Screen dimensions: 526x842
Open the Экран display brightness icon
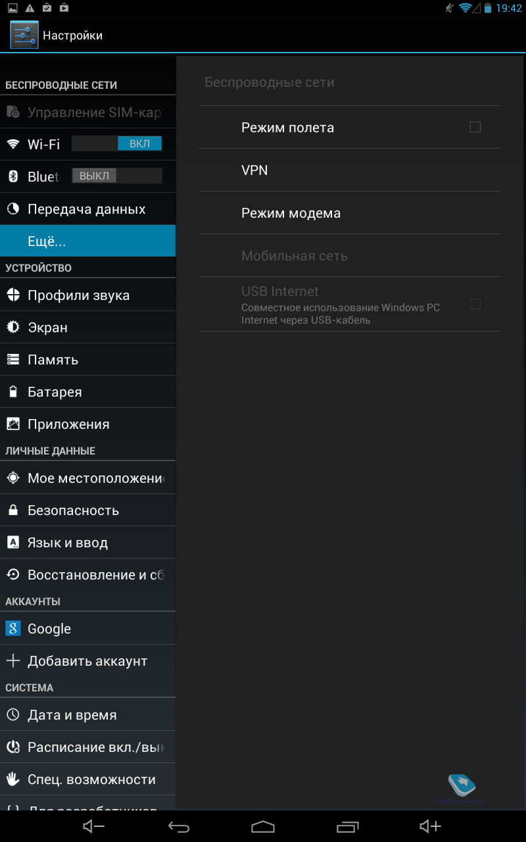tap(13, 328)
